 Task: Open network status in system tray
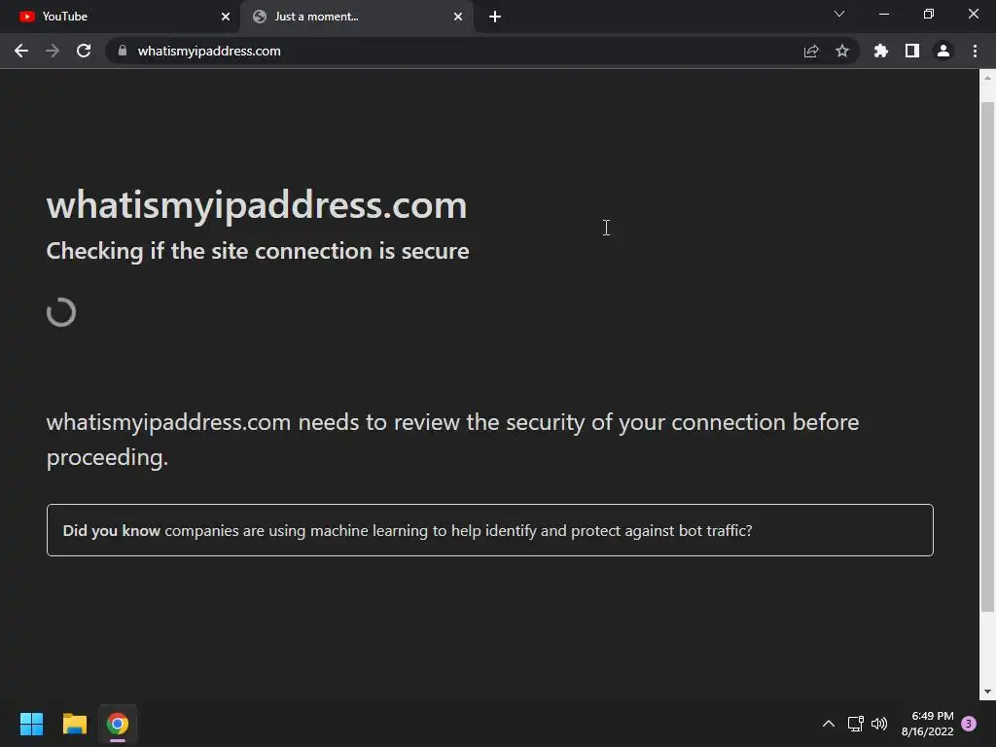[x=855, y=724]
